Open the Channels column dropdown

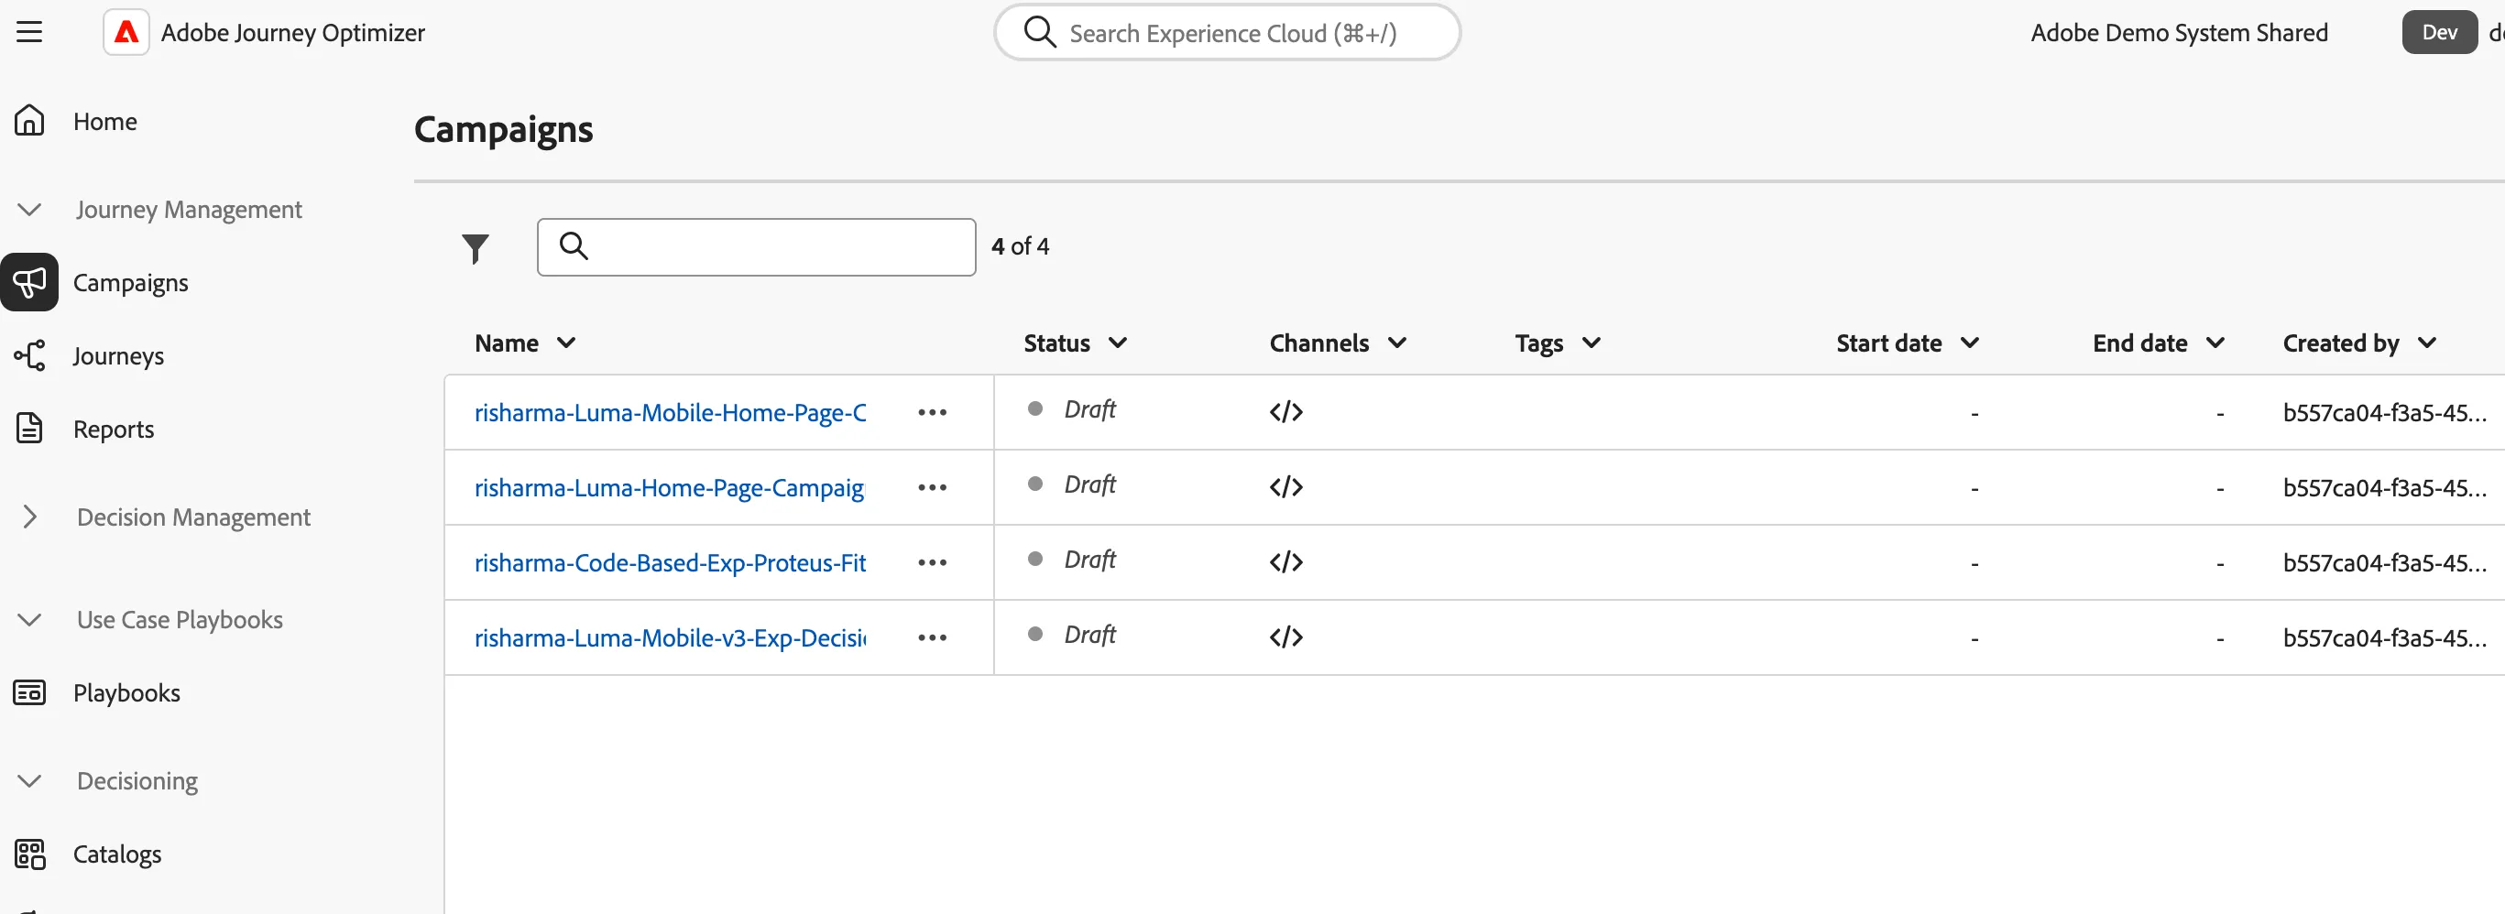coord(1396,343)
